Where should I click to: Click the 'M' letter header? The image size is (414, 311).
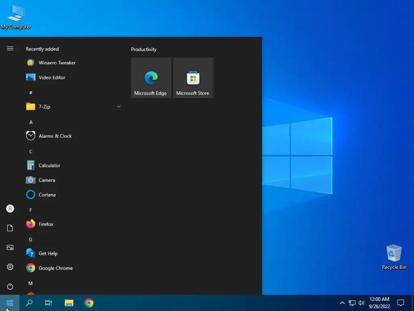pyautogui.click(x=31, y=283)
